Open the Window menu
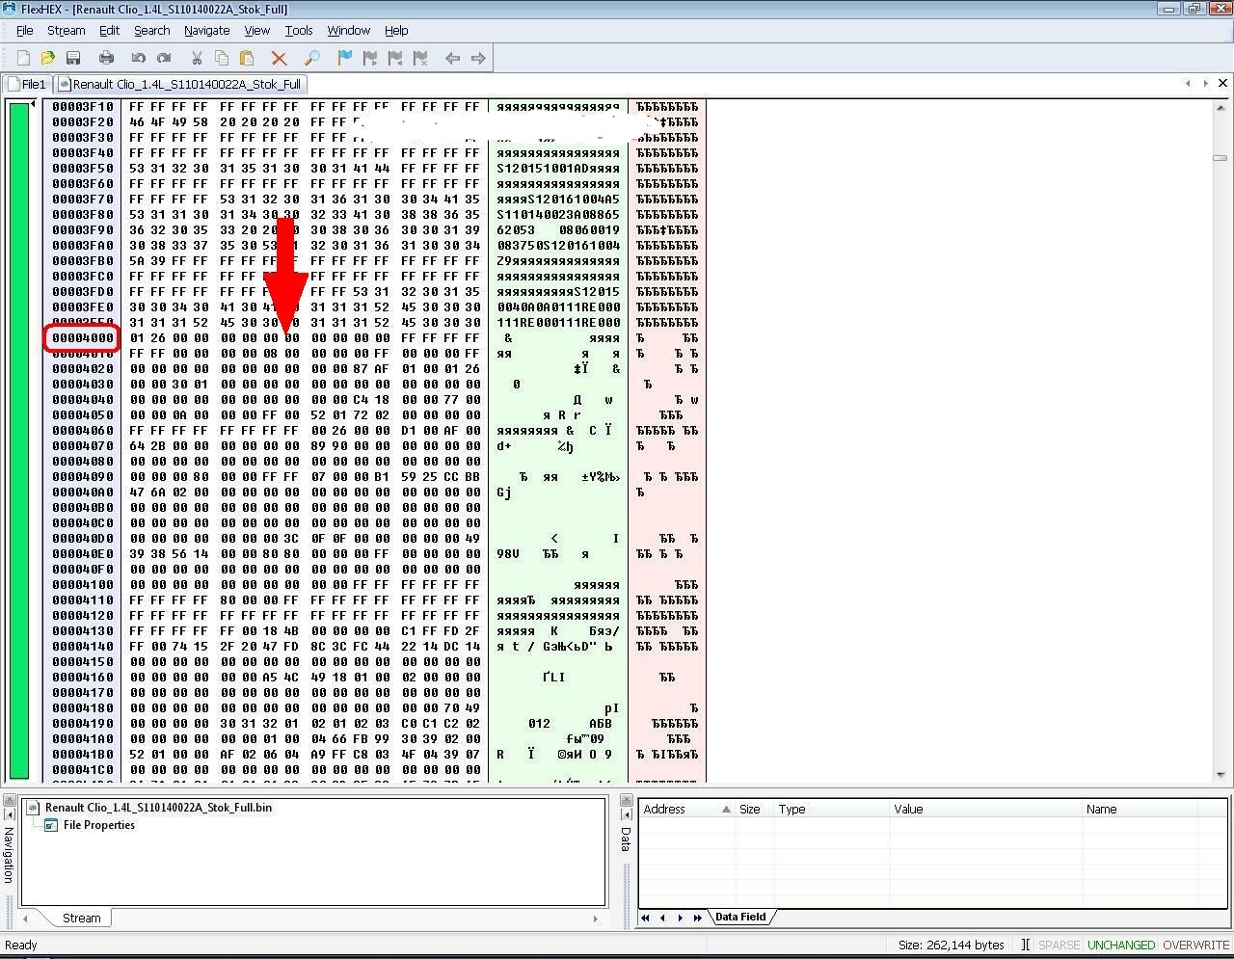Viewport: 1234px width, 959px height. 348,31
